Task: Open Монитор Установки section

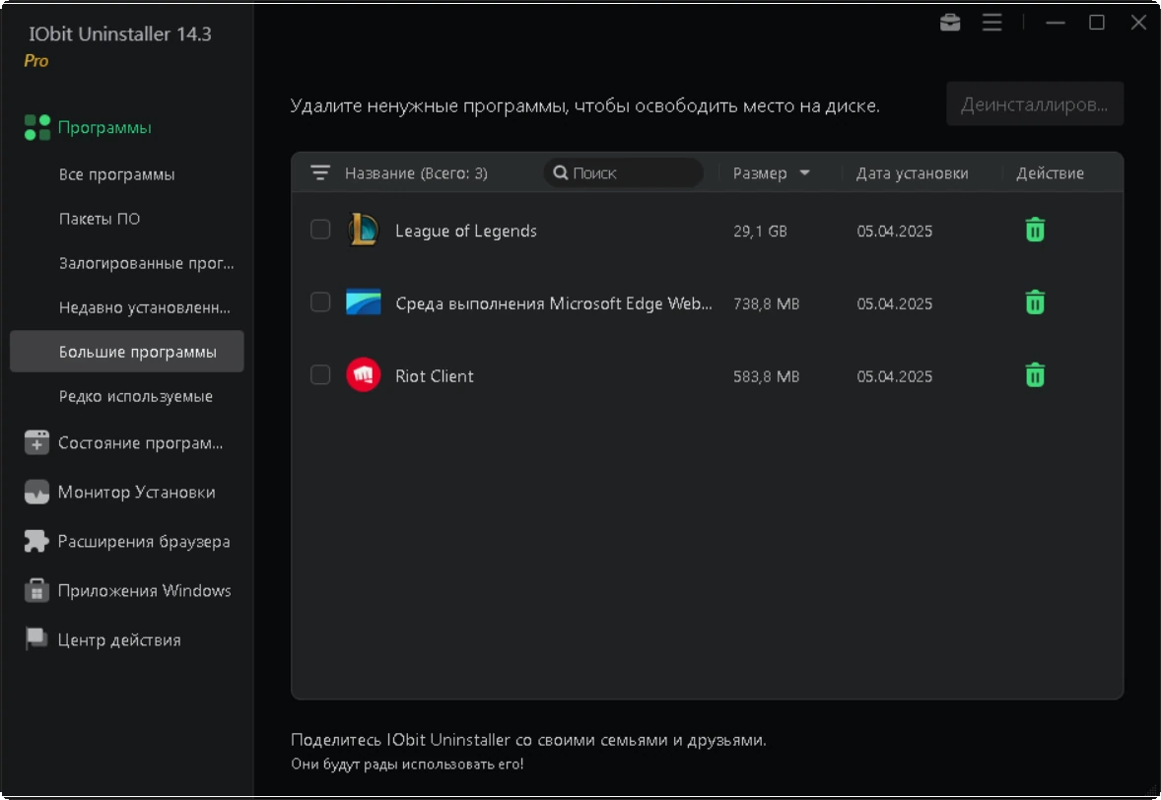Action: pos(136,493)
